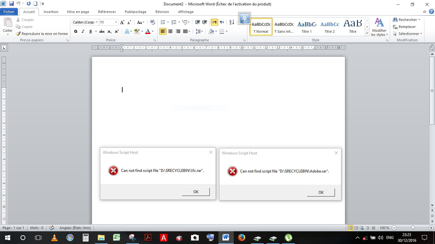Open the line spacing dropdown
The image size is (435, 244).
(199, 31)
